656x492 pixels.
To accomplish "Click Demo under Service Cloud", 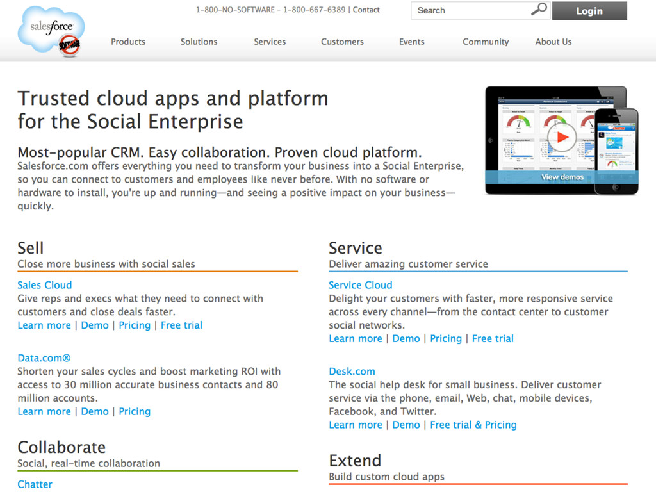I will [406, 338].
